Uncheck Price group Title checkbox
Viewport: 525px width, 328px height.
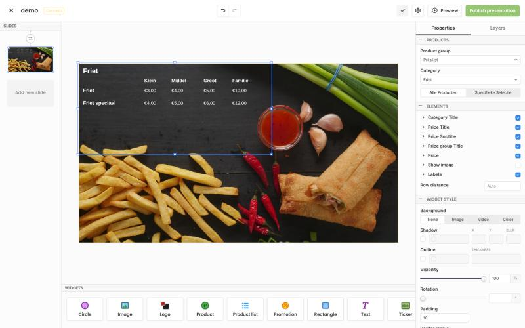(x=518, y=146)
